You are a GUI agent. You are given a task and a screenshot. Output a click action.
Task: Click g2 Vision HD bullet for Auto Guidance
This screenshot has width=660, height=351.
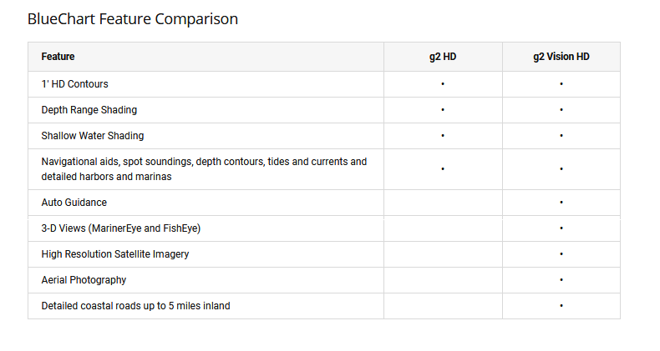point(561,203)
